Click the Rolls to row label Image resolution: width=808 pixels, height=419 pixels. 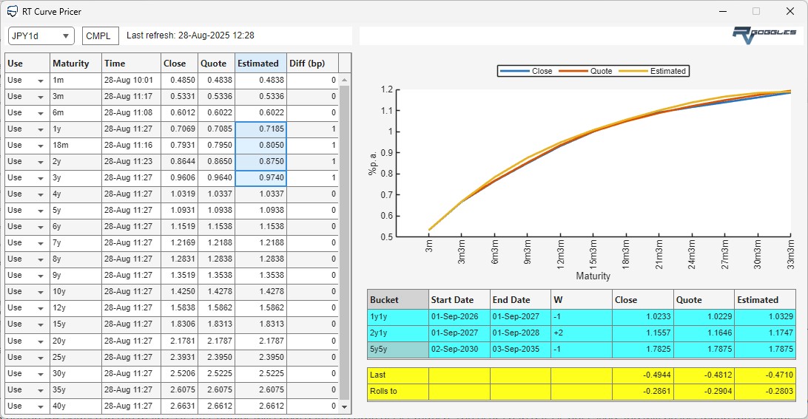pyautogui.click(x=398, y=392)
